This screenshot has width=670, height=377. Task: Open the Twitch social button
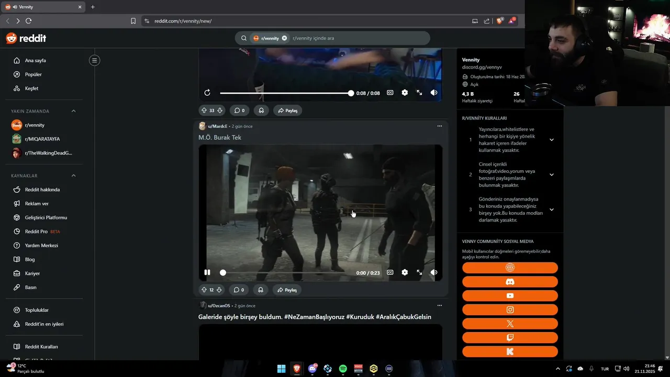coord(510,338)
